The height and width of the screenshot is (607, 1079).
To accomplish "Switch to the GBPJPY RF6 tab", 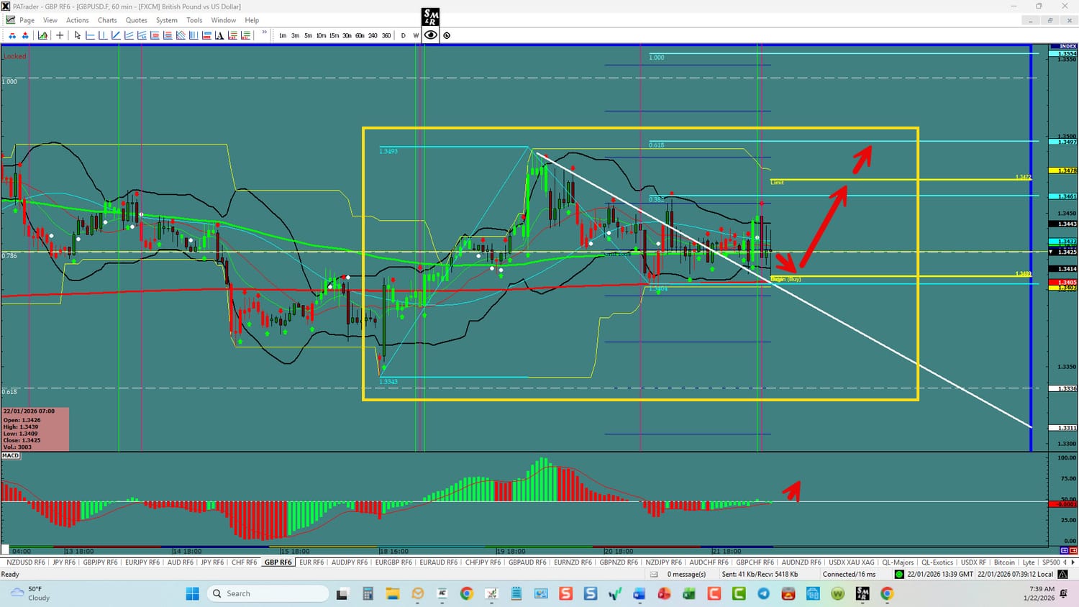I will [100, 562].
